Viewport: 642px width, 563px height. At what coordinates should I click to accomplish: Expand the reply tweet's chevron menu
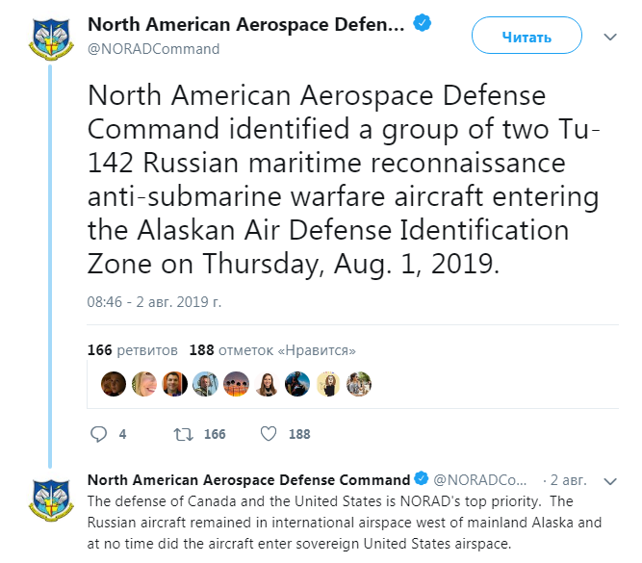click(x=610, y=481)
